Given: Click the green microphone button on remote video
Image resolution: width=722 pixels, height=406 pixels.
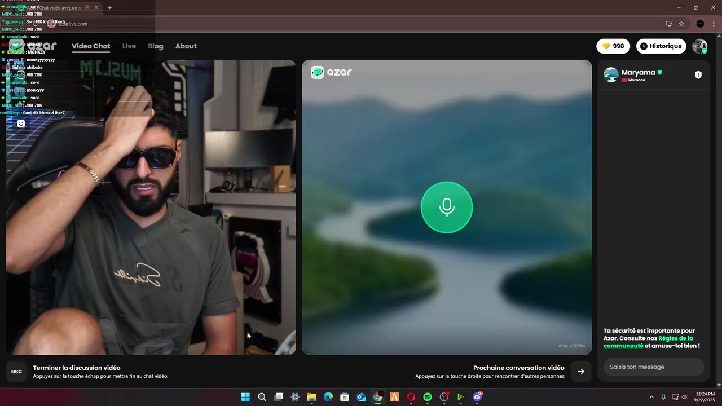Looking at the screenshot, I should [x=447, y=207].
